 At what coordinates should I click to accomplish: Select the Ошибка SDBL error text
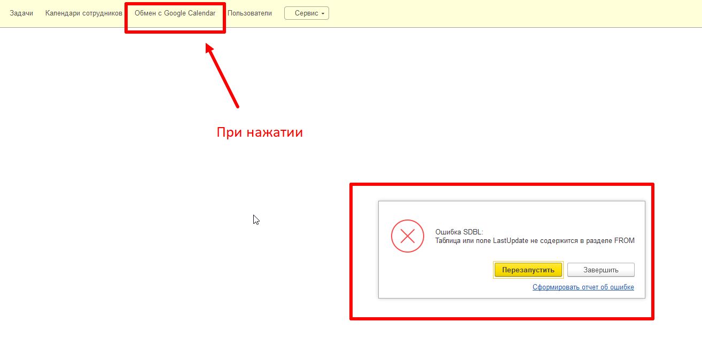pyautogui.click(x=459, y=232)
